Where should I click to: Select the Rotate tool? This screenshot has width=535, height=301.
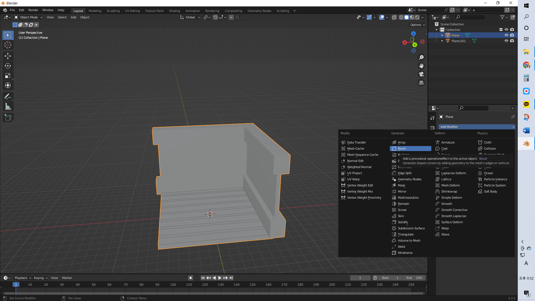click(x=8, y=66)
